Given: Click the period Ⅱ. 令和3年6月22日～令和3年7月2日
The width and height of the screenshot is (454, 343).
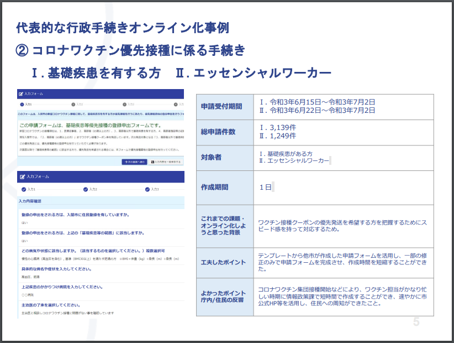Looking at the screenshot, I should [318, 111].
